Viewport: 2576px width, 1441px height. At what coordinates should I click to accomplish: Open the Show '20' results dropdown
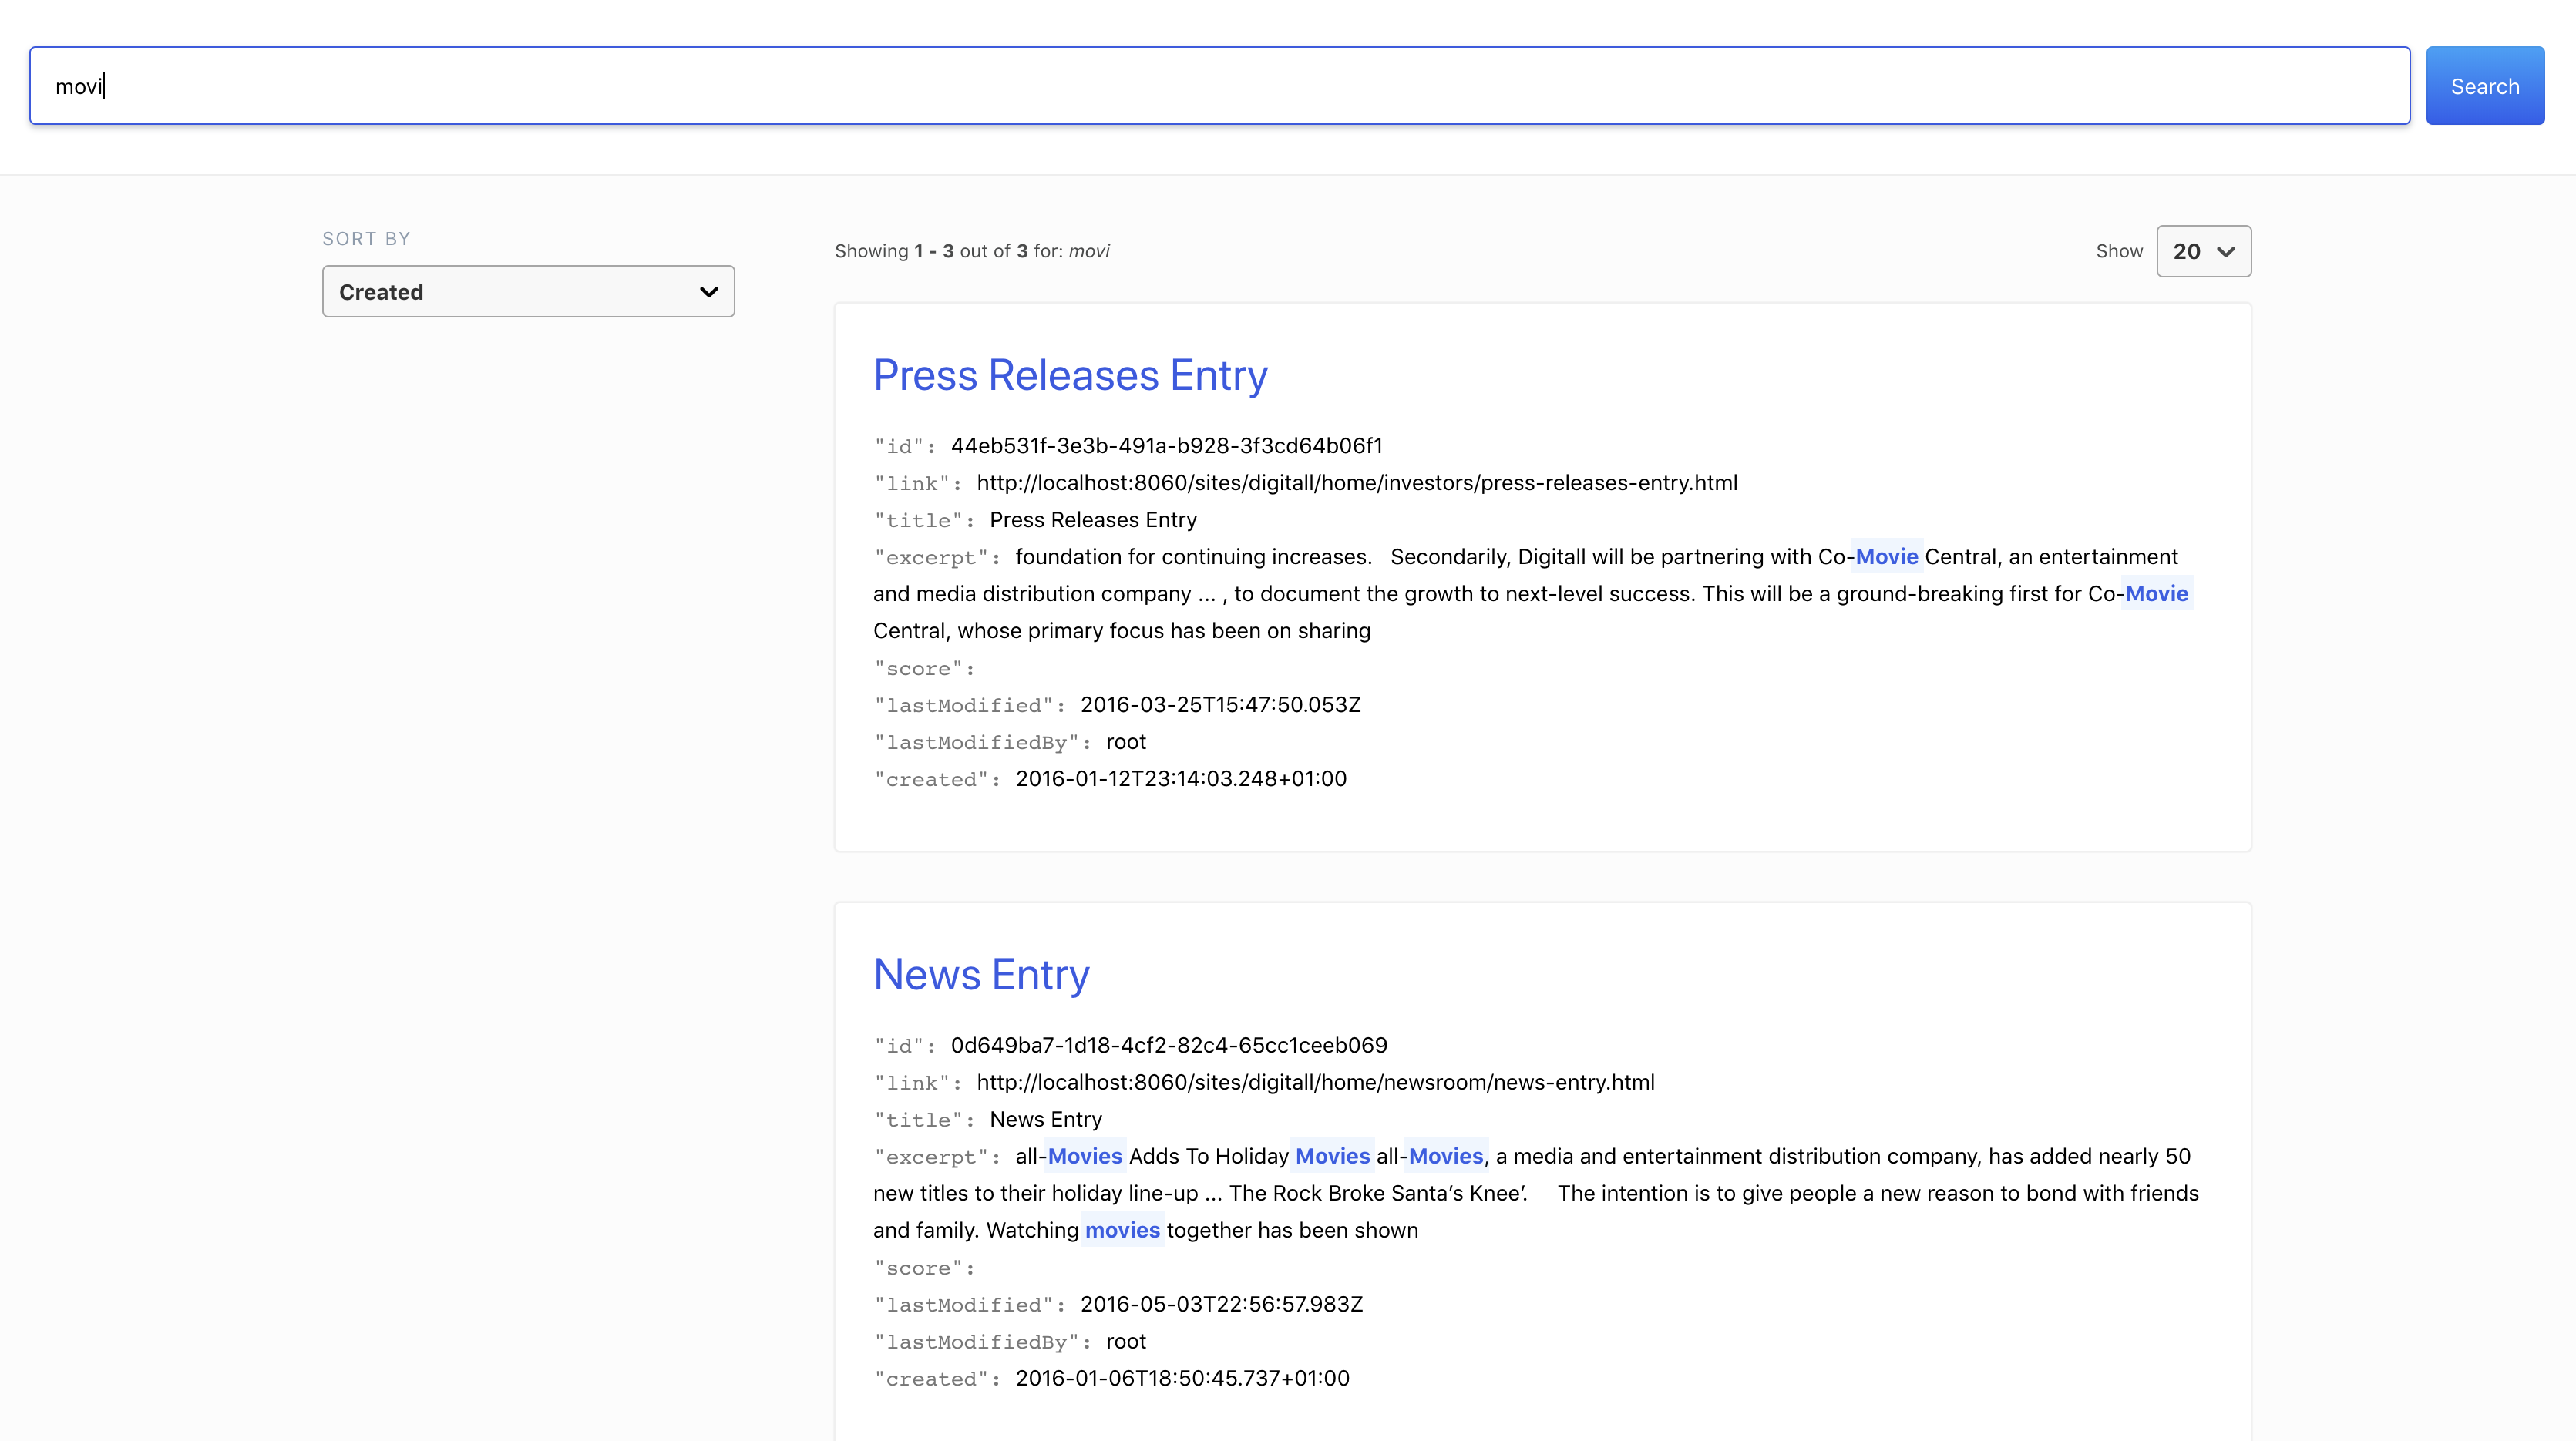click(x=2203, y=251)
